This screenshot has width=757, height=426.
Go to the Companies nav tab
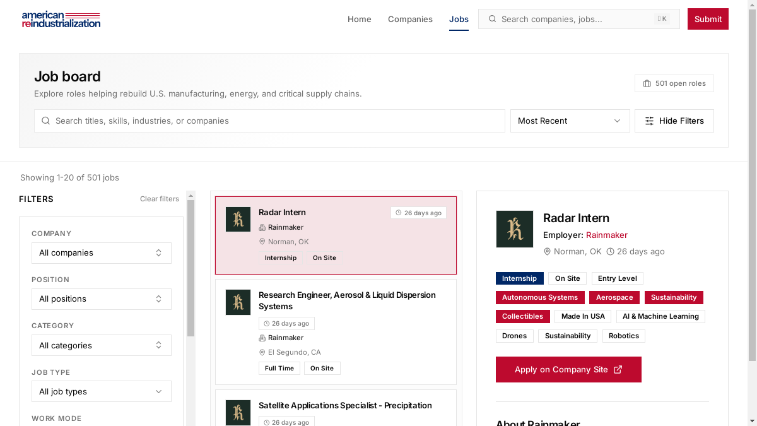[x=410, y=19]
